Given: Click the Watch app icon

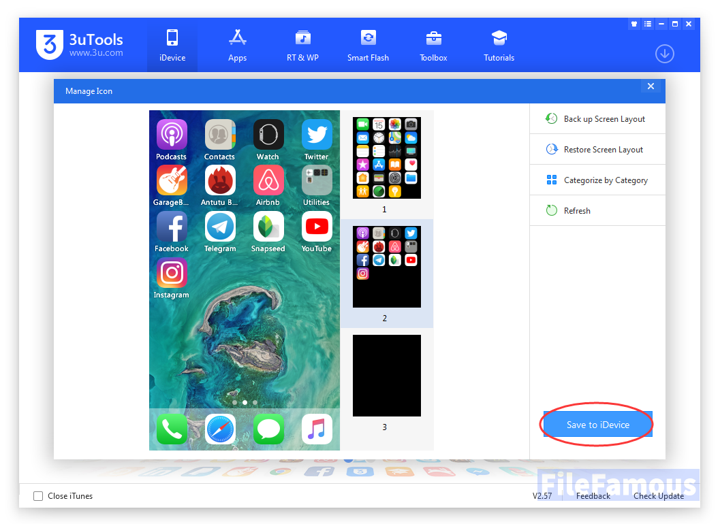Looking at the screenshot, I should 268,135.
